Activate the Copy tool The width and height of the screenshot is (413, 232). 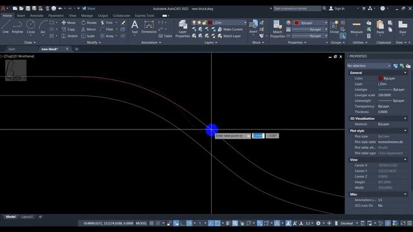click(x=68, y=30)
